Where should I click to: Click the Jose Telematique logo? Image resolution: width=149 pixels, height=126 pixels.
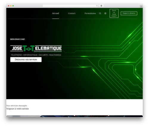pos(36,49)
